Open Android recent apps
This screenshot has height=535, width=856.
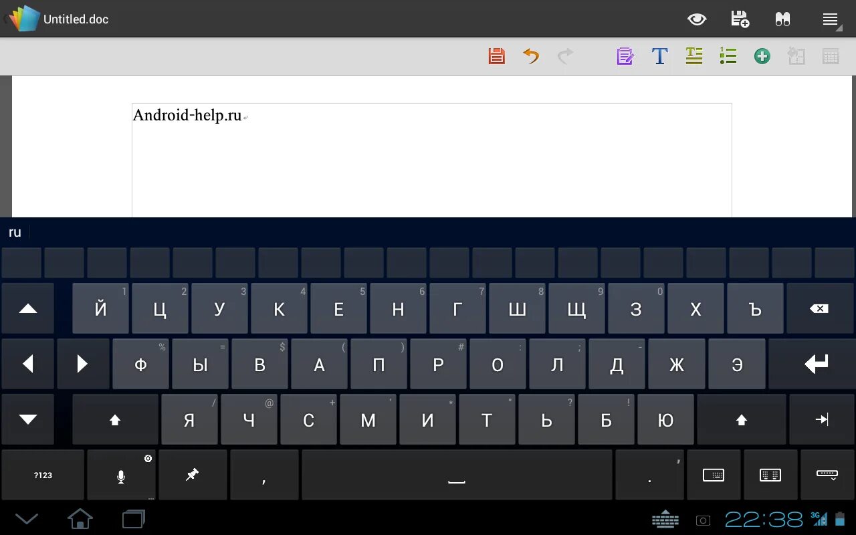pos(134,519)
